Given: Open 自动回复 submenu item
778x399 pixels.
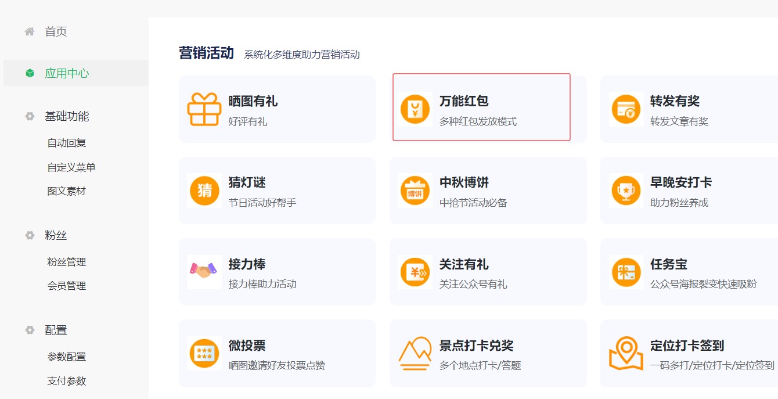Looking at the screenshot, I should coord(67,143).
